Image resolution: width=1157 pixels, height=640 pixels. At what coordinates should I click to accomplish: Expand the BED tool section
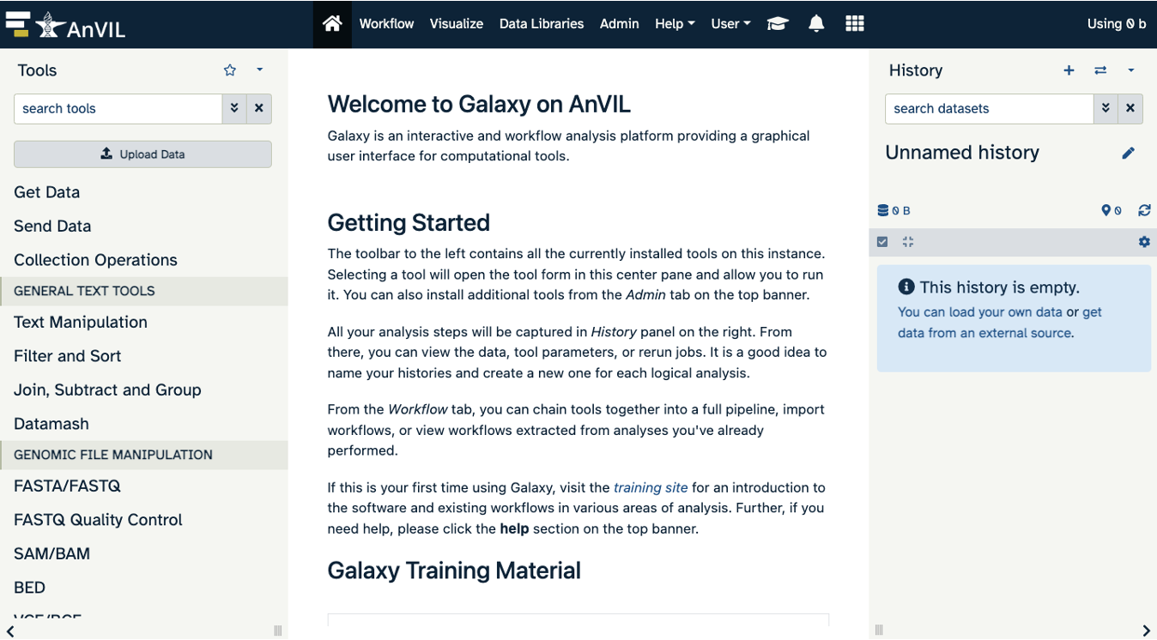(30, 588)
